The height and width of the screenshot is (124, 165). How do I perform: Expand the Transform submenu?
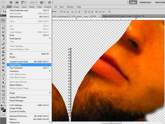point(29,71)
